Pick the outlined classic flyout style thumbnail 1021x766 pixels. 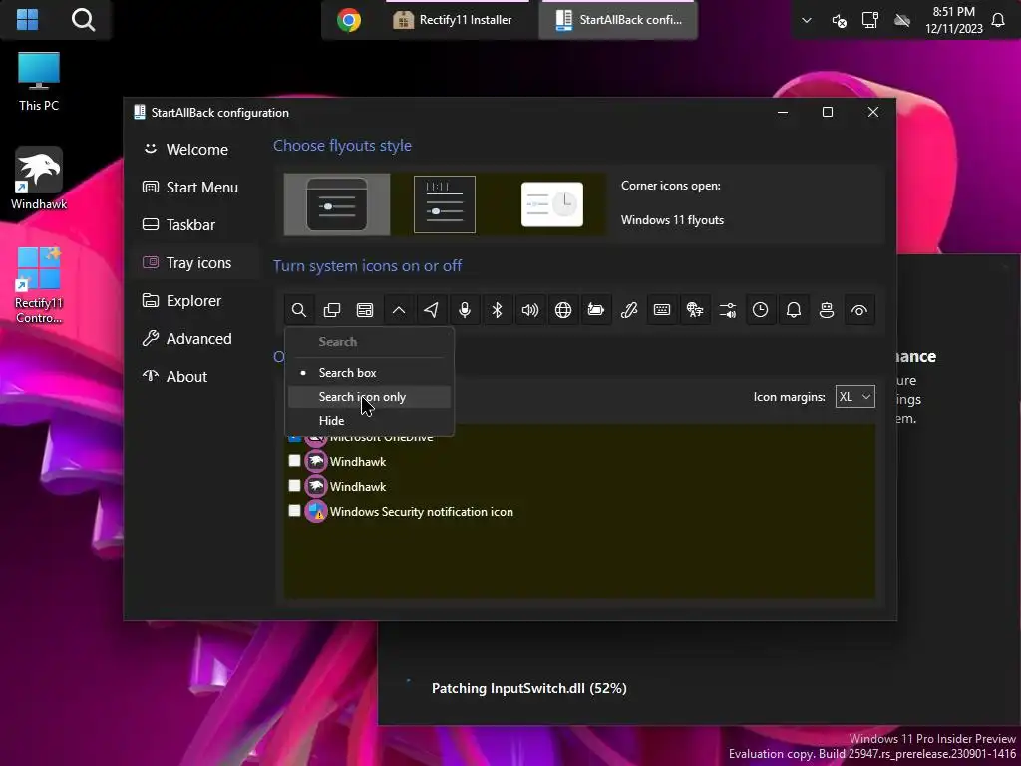pyautogui.click(x=444, y=204)
